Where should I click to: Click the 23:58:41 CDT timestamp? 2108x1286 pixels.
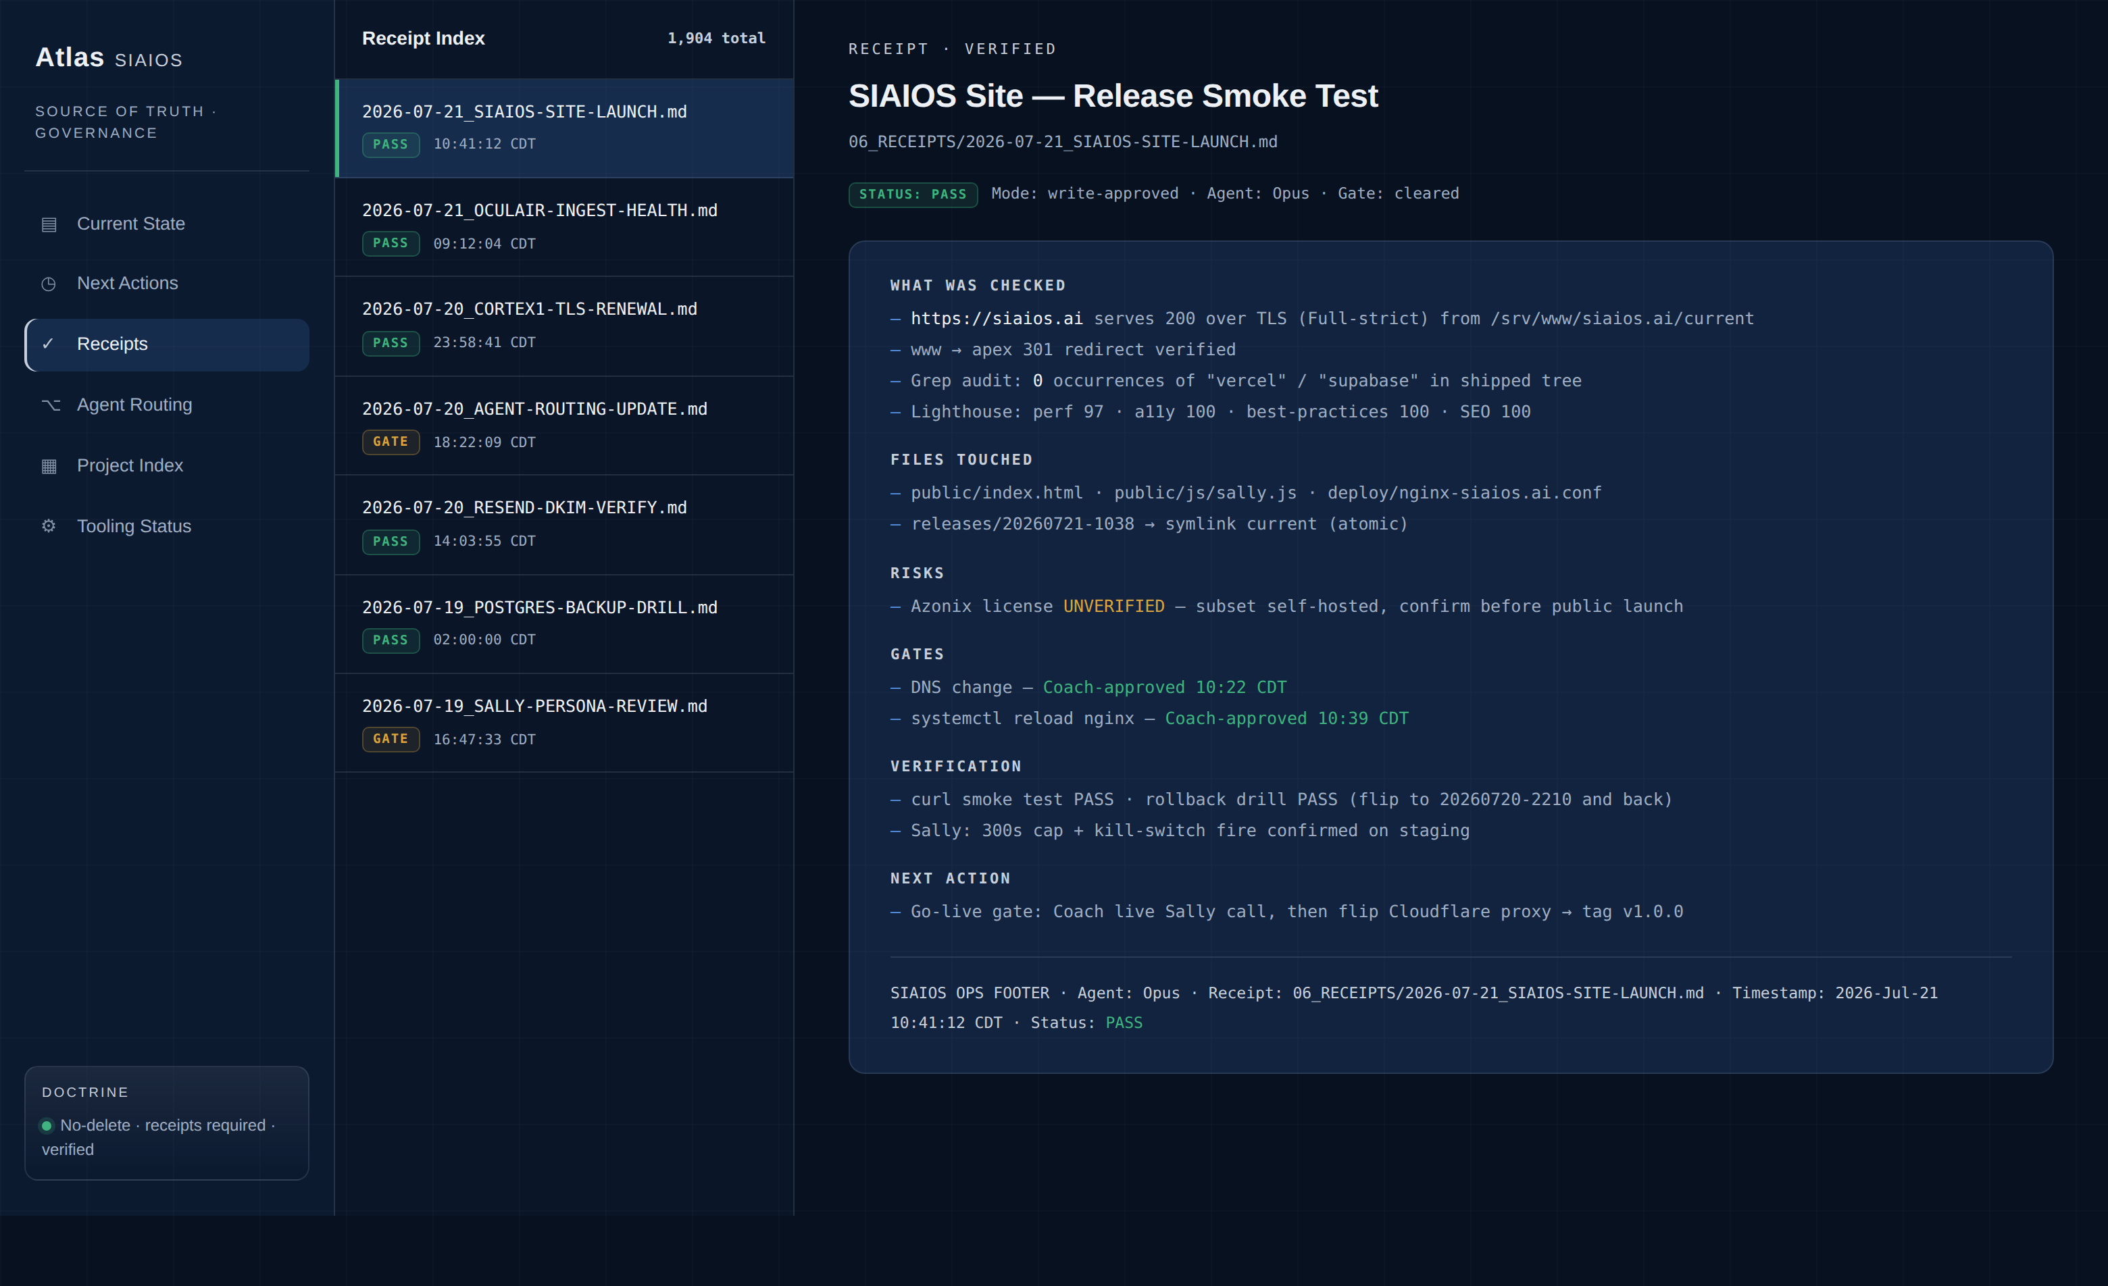point(484,342)
